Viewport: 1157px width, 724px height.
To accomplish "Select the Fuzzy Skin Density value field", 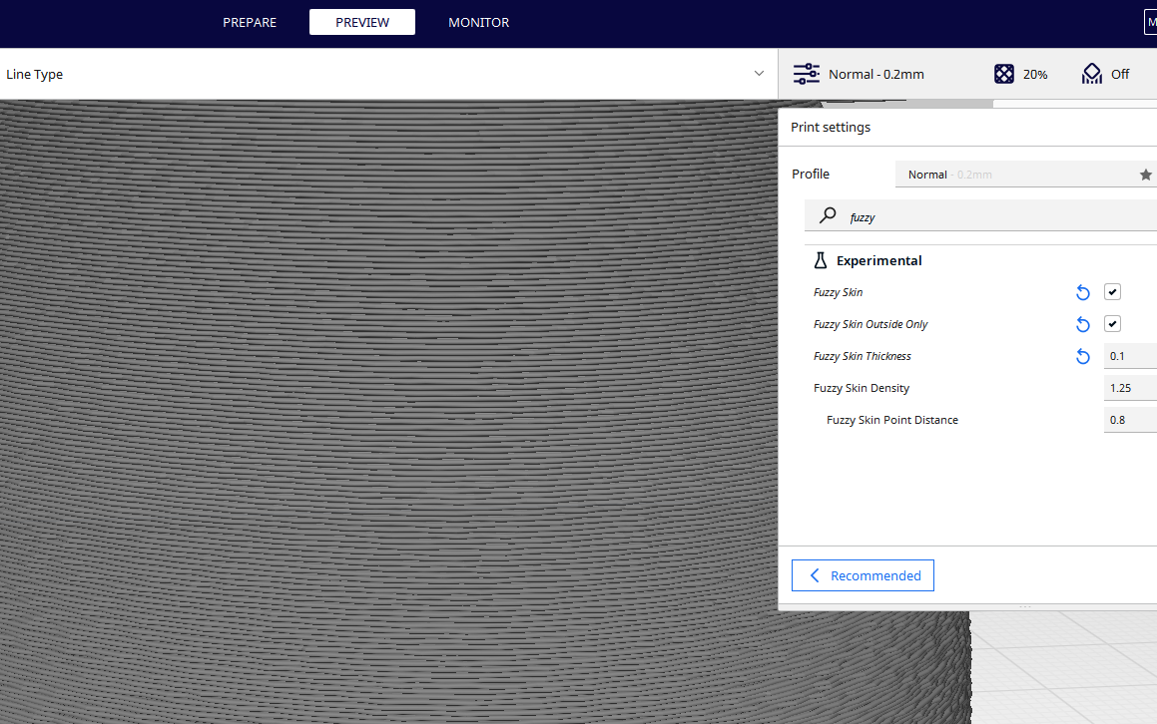I will (x=1129, y=388).
